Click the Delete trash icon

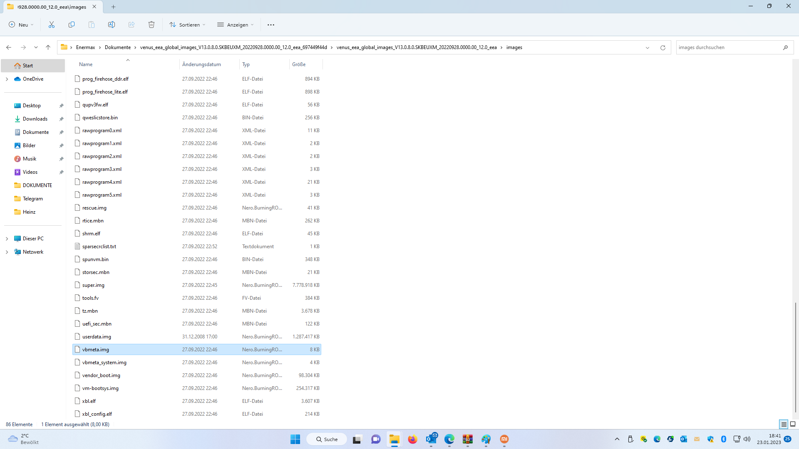tap(151, 25)
